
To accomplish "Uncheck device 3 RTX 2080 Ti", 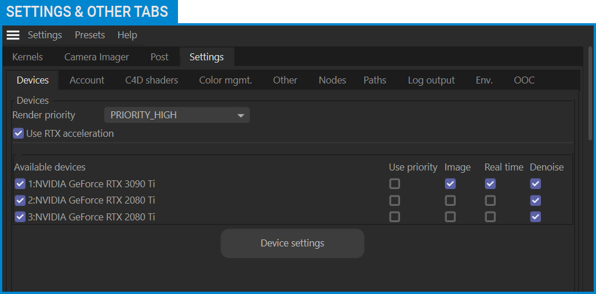I will 20,217.
